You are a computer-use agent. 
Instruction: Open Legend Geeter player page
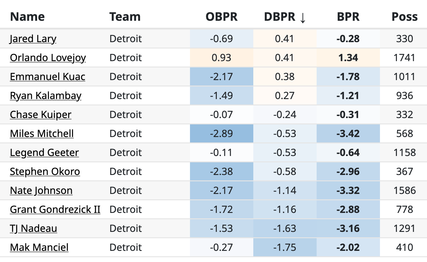pyautogui.click(x=44, y=153)
